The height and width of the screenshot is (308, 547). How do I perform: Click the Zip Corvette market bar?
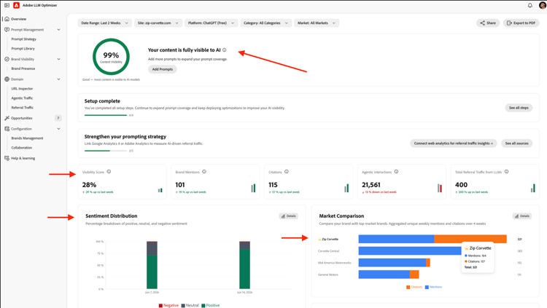[432, 239]
